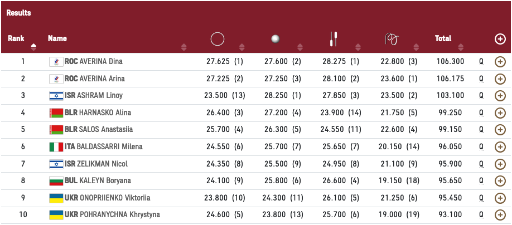The height and width of the screenshot is (225, 512).
Task: Click the Israel flag beside ASHRAM Linoy
Action: 56,96
